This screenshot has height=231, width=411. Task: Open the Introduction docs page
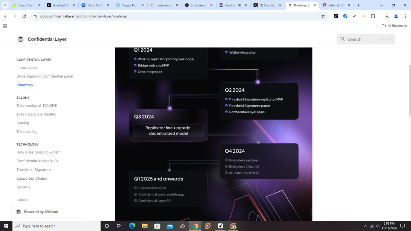(x=27, y=67)
